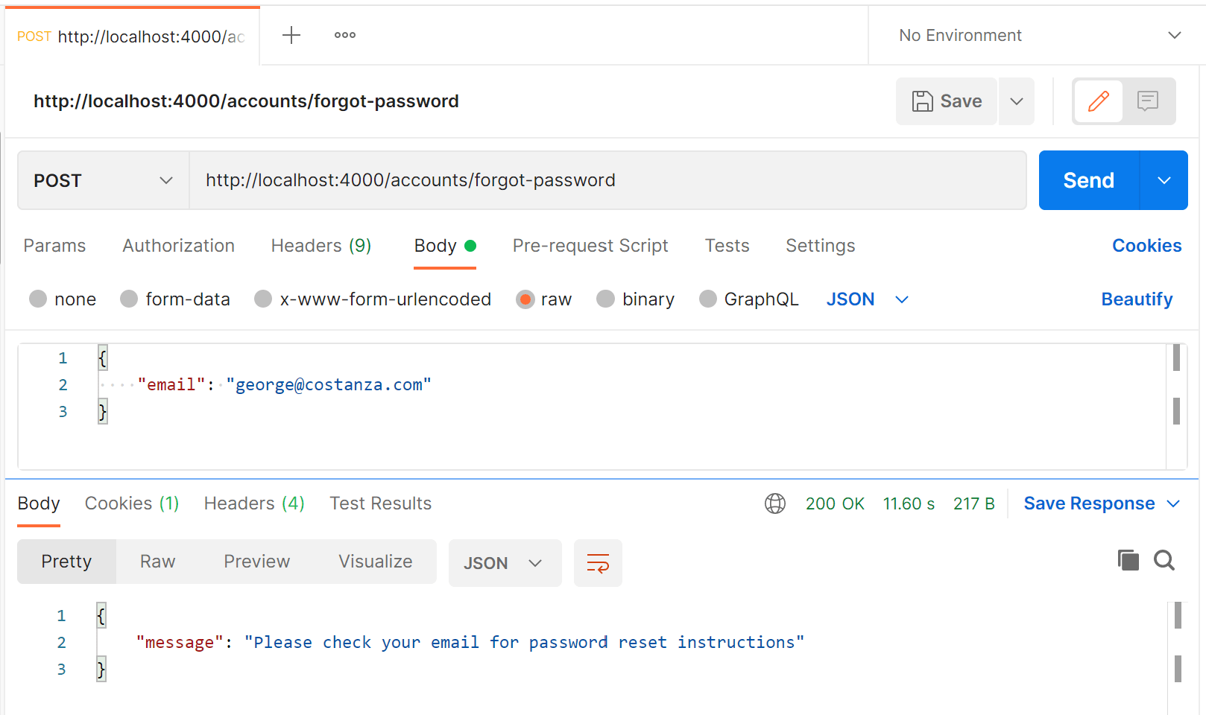Screen dimensions: 1206x715
Task: Click the Beautify link
Action: pos(1137,299)
